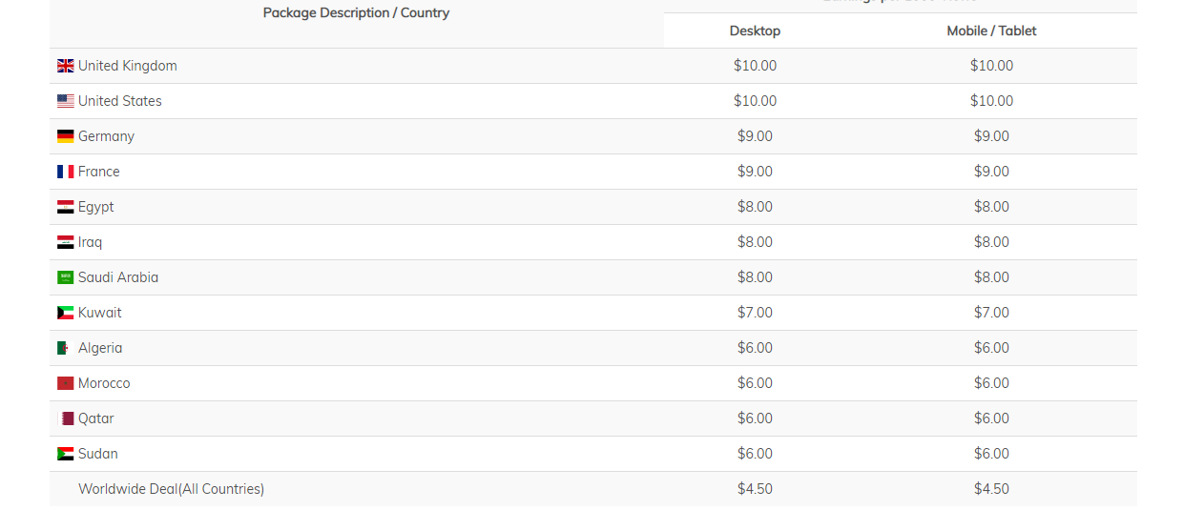Click the Saudi Arabia flag icon
1184x510 pixels.
click(65, 277)
